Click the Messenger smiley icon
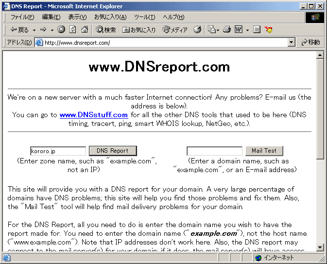Image resolution: width=327 pixels, height=264 pixels. click(268, 30)
